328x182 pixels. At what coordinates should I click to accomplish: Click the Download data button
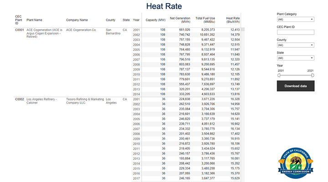click(295, 86)
